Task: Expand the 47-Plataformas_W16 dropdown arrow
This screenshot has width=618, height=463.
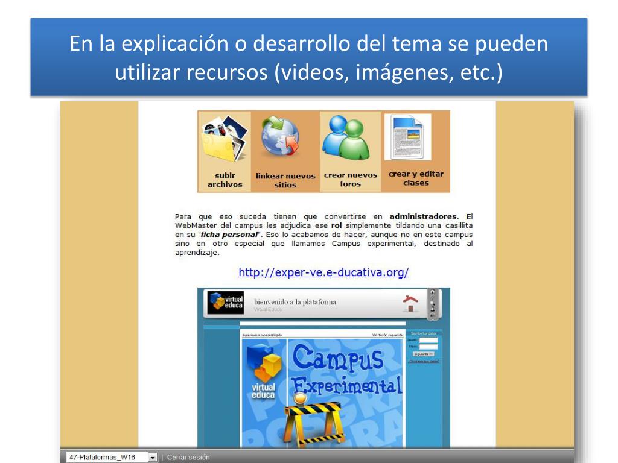Action: (153, 457)
